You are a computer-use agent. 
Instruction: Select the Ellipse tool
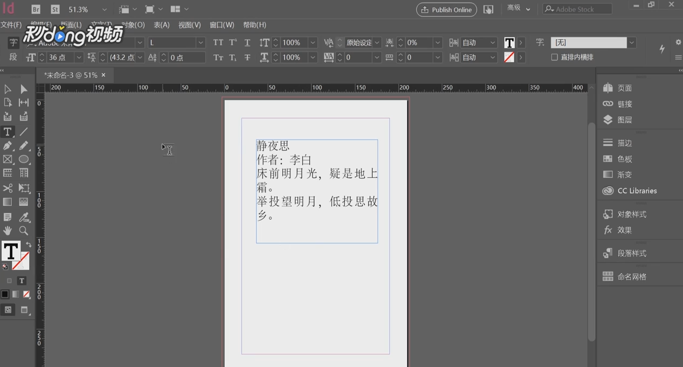pos(24,160)
